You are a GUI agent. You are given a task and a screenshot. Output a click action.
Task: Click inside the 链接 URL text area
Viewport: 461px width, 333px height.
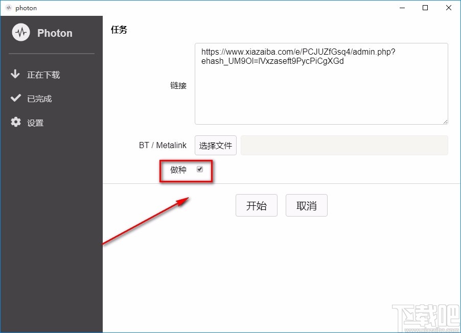tap(321, 84)
